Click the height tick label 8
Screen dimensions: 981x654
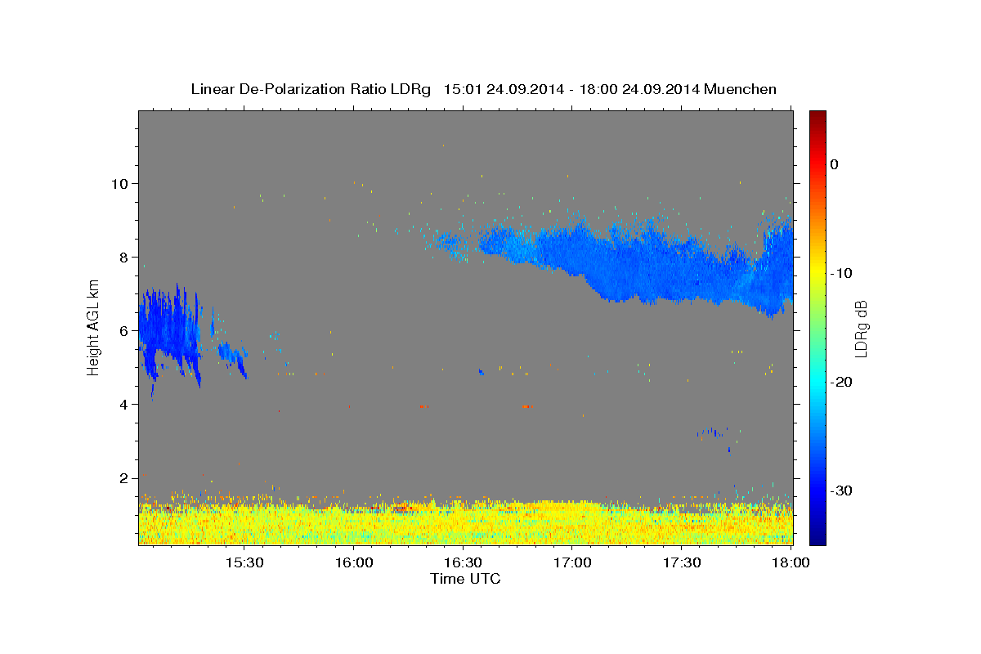(123, 257)
